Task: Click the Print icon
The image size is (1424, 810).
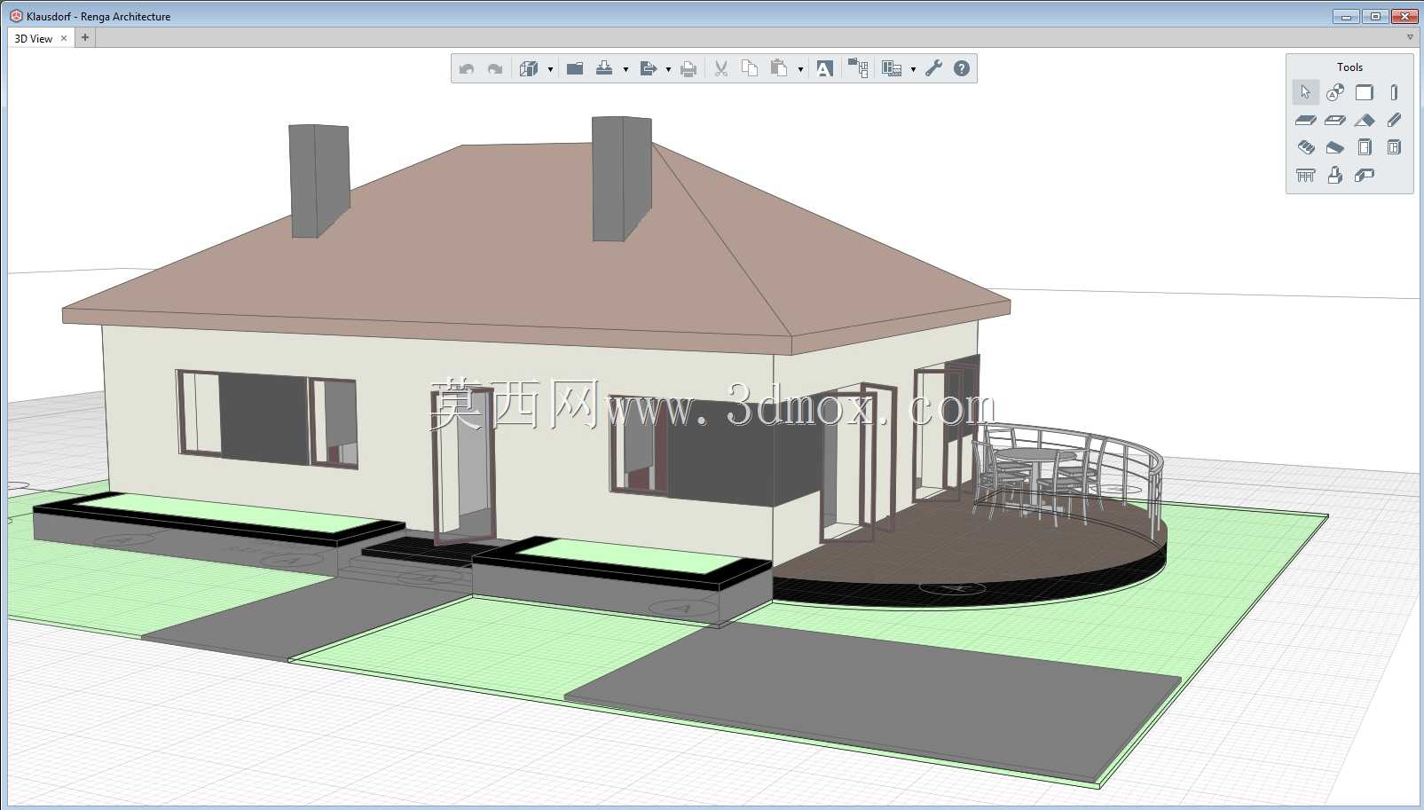Action: [688, 68]
